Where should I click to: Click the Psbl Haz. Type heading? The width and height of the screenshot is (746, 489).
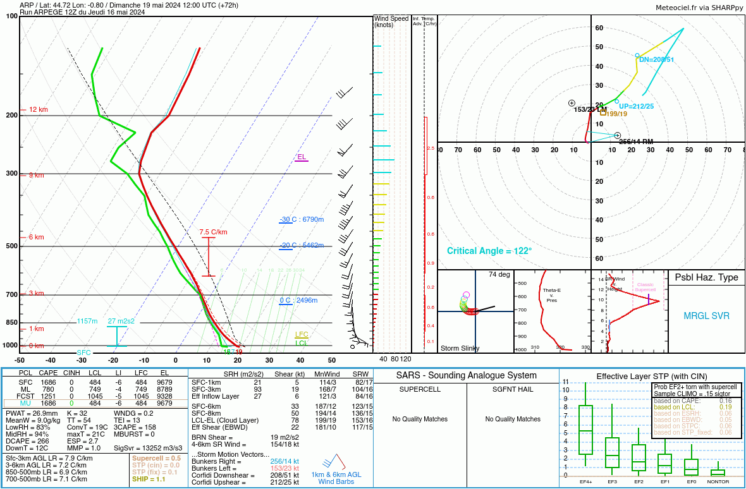(707, 277)
